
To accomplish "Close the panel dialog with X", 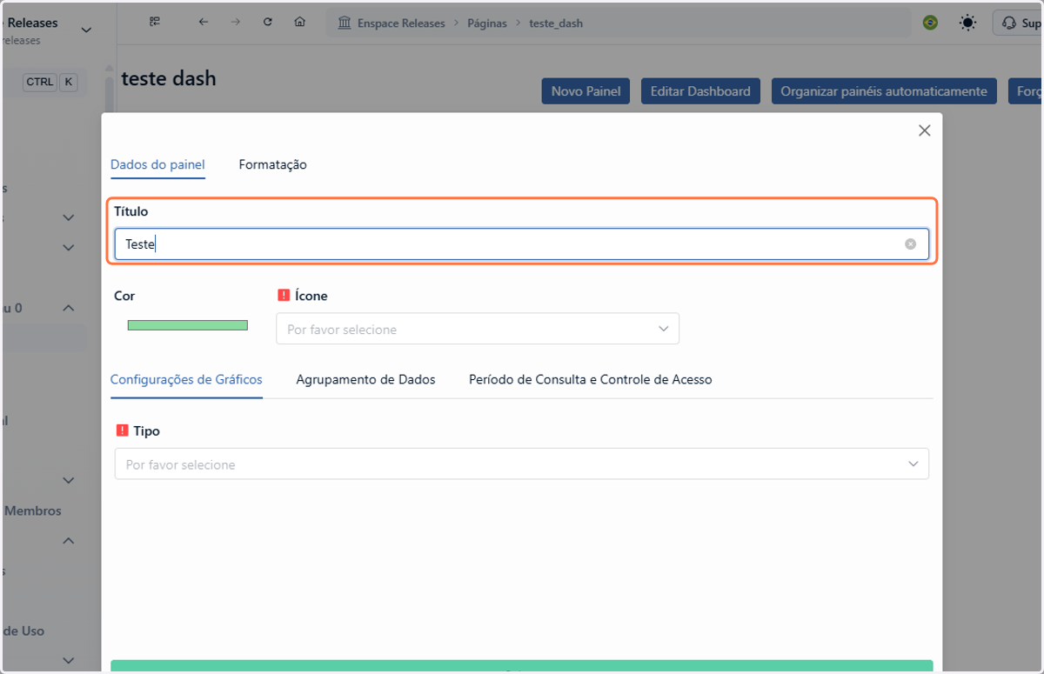I will 924,130.
